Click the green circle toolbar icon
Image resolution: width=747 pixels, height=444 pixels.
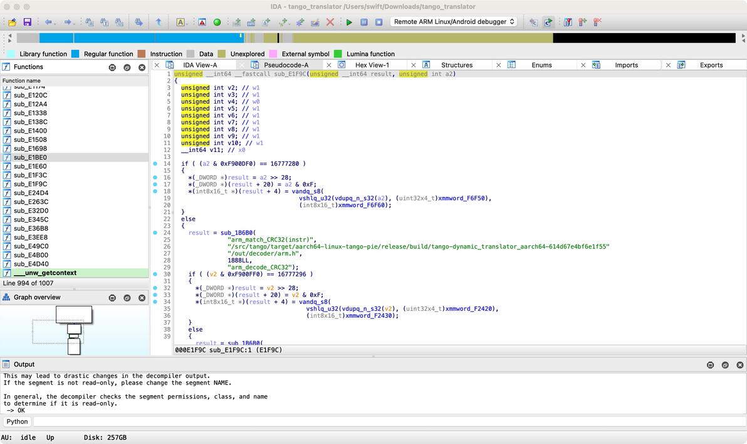(217, 22)
